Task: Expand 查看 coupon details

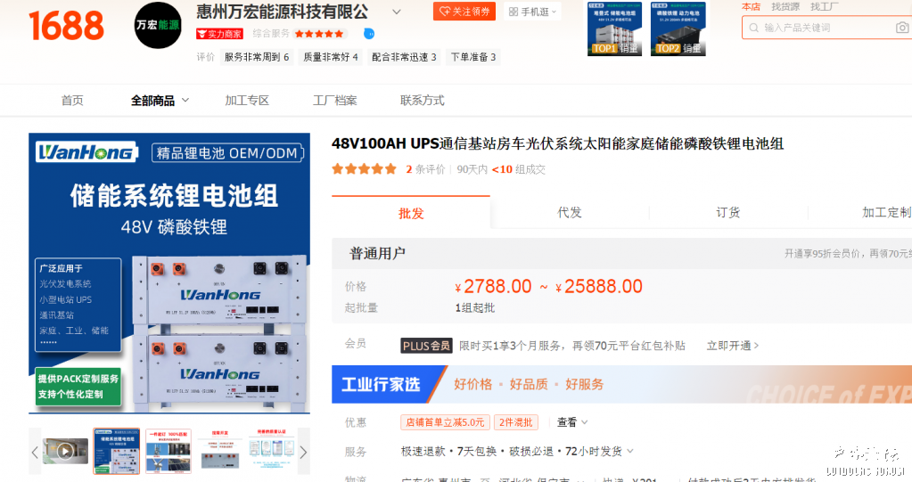Action: coord(572,422)
